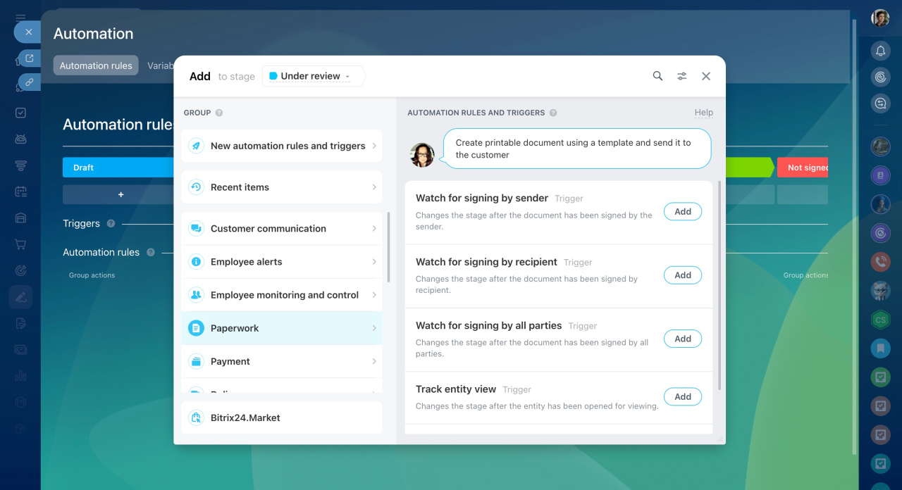The height and width of the screenshot is (490, 902).
Task: Click the red phone icon in sidebar
Action: [x=880, y=262]
